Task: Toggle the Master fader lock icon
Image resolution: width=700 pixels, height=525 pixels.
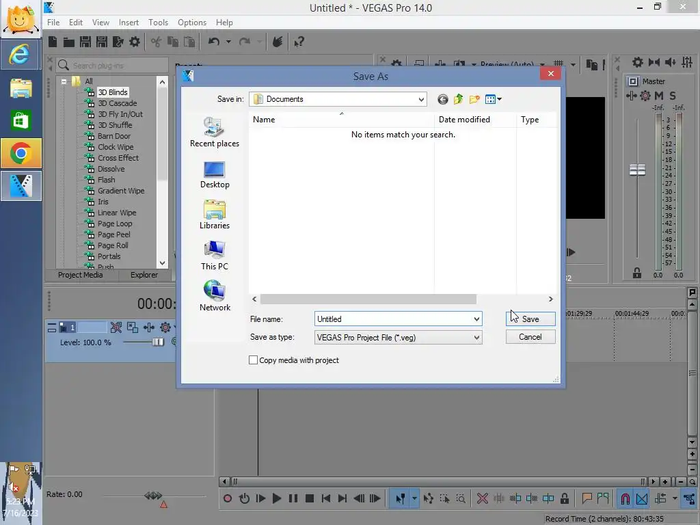Action: [637, 273]
